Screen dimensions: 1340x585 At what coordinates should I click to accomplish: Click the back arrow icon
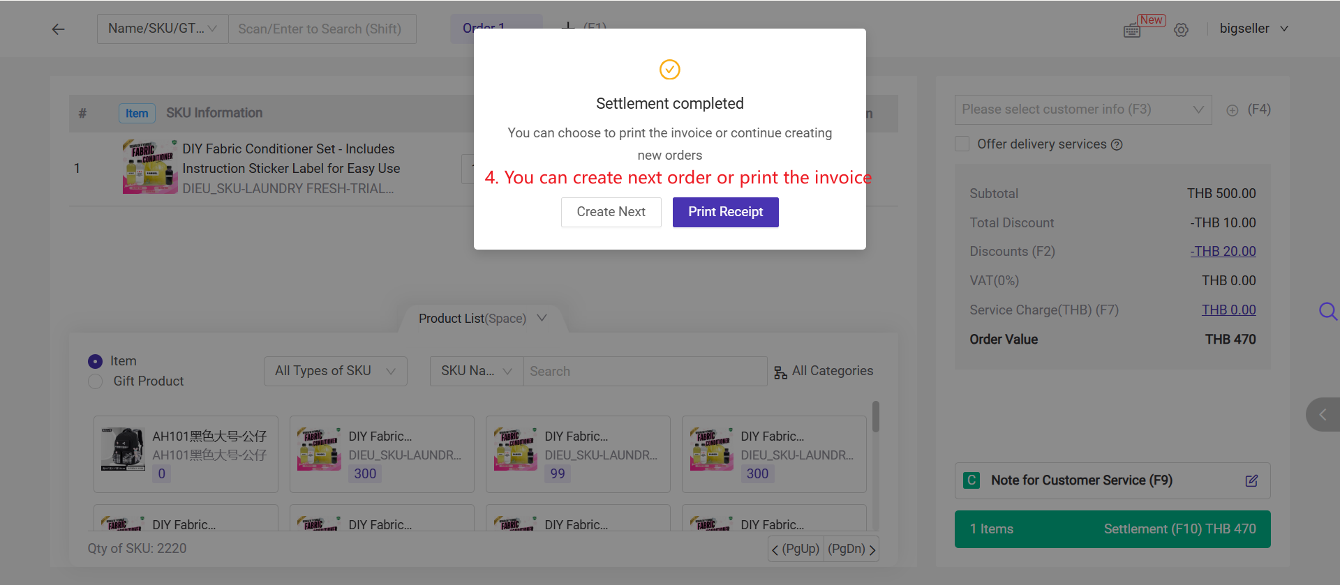point(59,29)
